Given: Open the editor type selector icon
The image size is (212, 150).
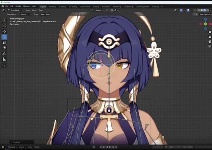Looking at the screenshot, I should (x=4, y=10).
